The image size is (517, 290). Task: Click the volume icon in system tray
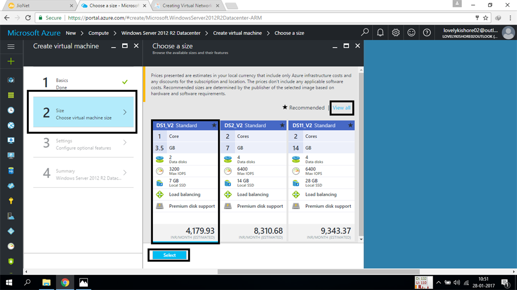click(x=456, y=282)
